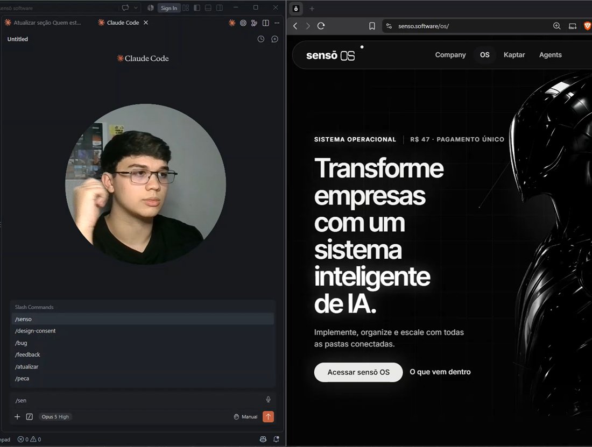
Task: Click the orange Claude icon in the tab toolbar
Action: (x=232, y=23)
